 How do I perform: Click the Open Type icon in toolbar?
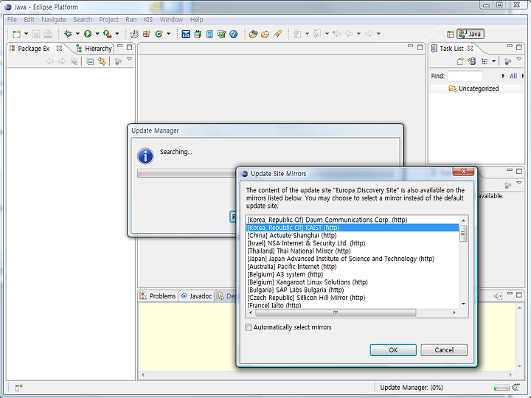pos(253,34)
